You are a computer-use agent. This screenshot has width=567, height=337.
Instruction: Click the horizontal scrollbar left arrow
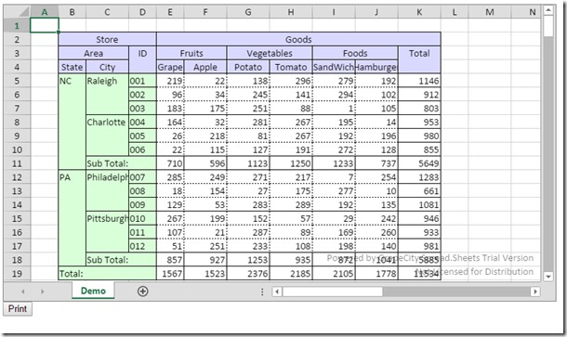pyautogui.click(x=277, y=292)
